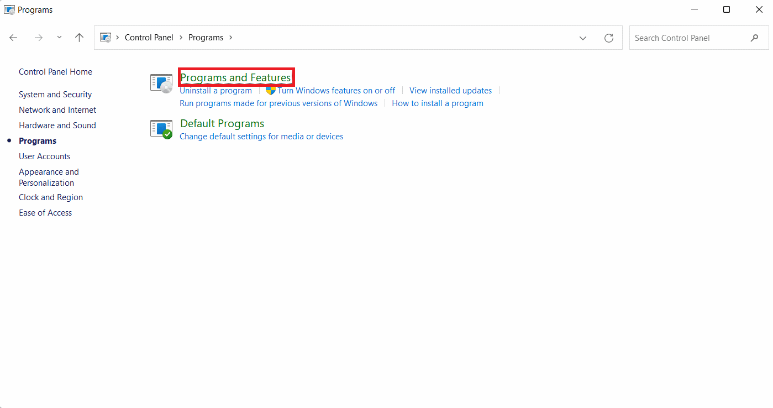Open Turn Windows features on or off
773x408 pixels.
pos(336,91)
